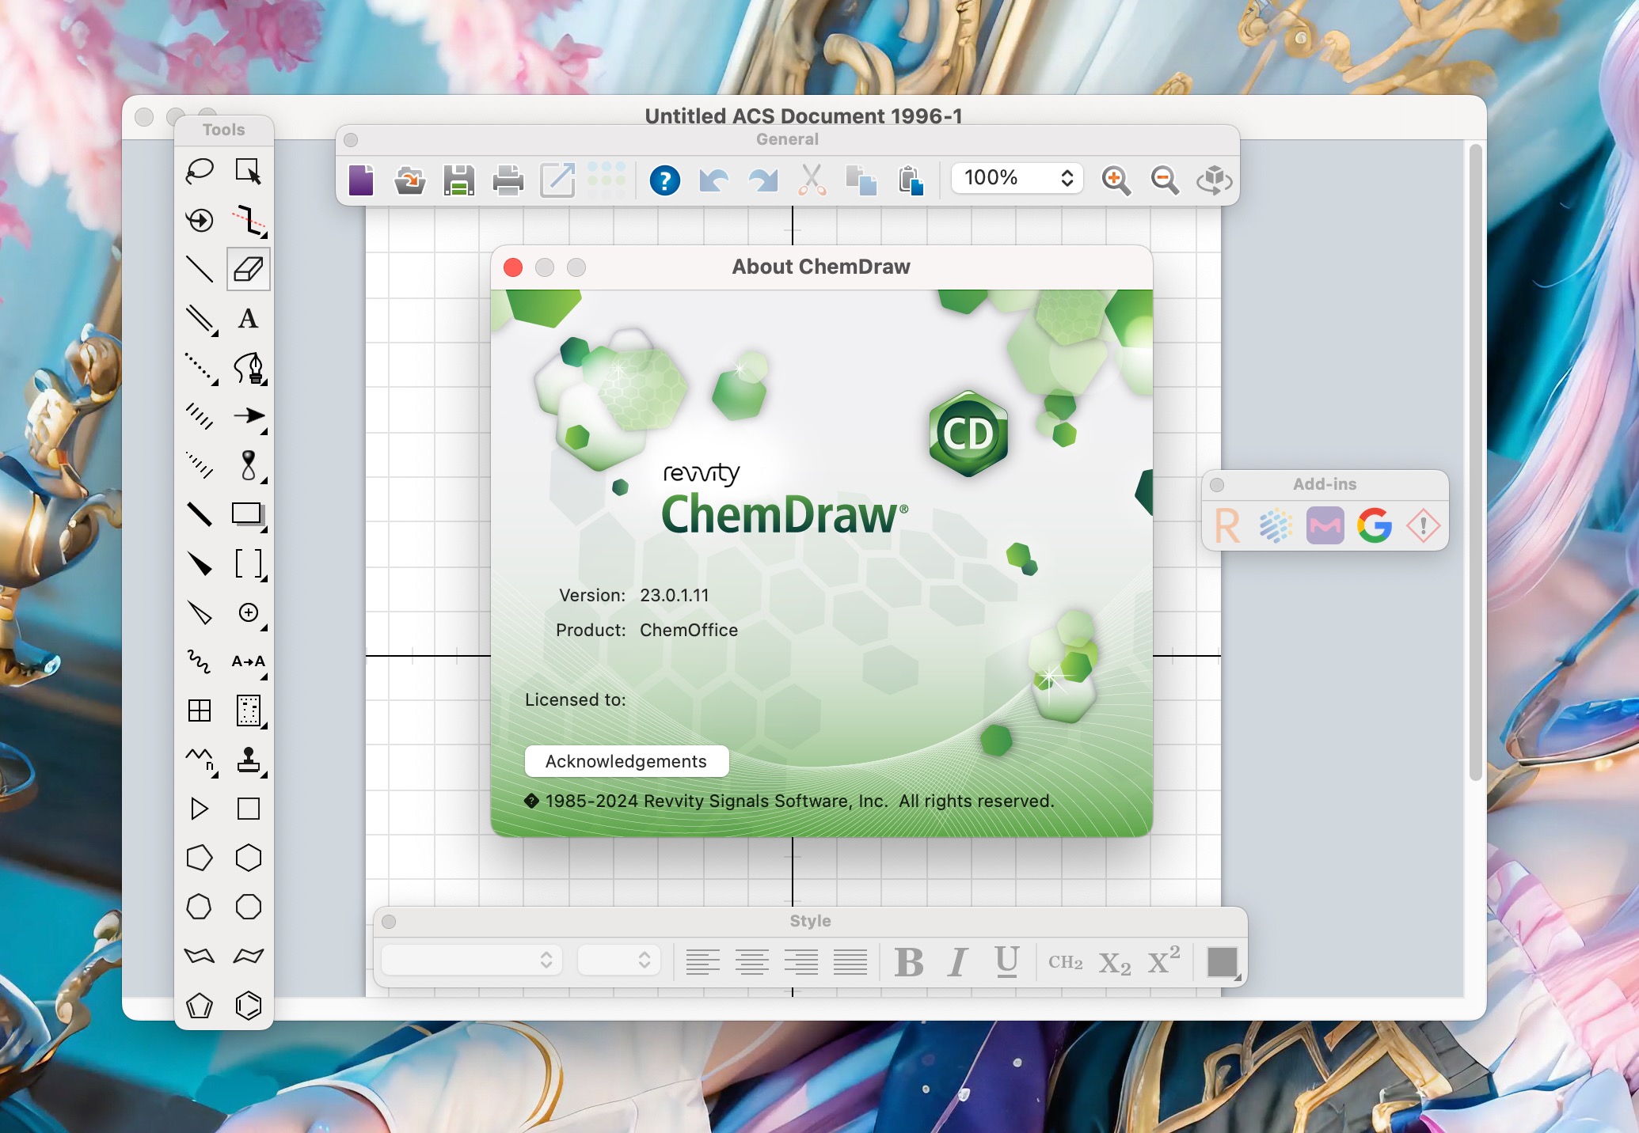Select the Bold Wedge Bond tool
Screen dimensions: 1639x1133
tap(200, 563)
